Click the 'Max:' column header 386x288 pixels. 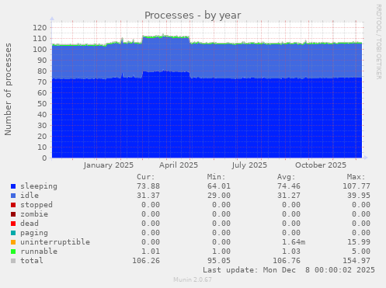point(356,177)
